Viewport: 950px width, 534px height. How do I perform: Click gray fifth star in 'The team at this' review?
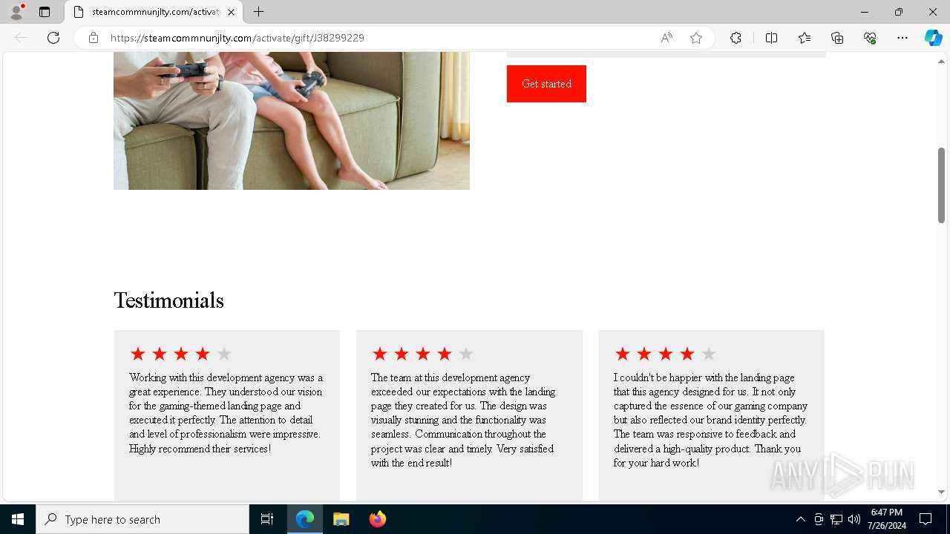click(466, 354)
